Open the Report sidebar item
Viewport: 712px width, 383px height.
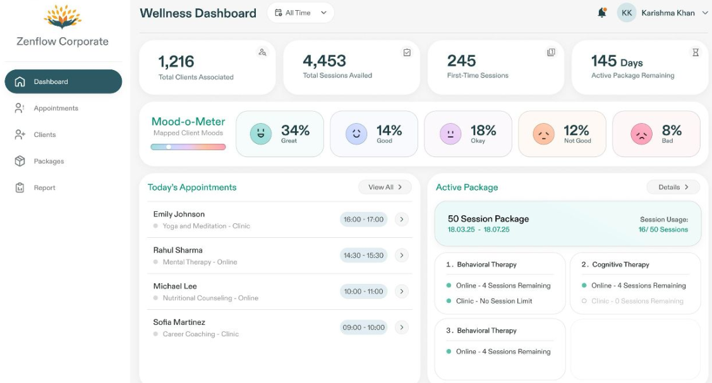pyautogui.click(x=44, y=188)
